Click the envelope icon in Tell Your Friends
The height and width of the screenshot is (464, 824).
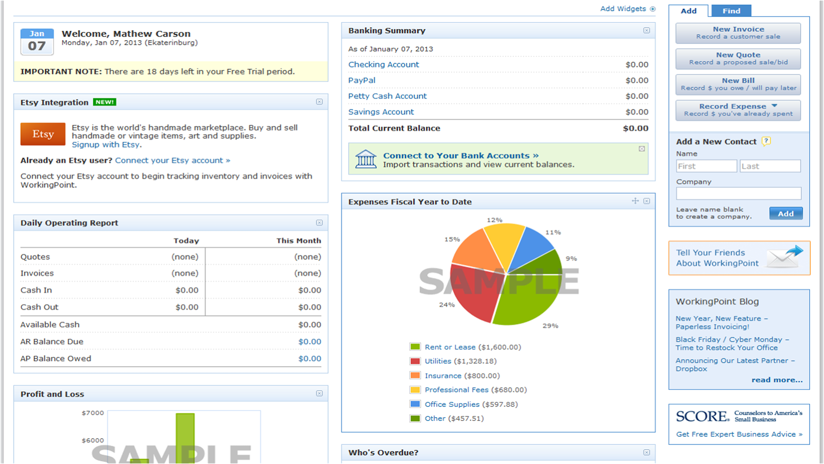[784, 259]
